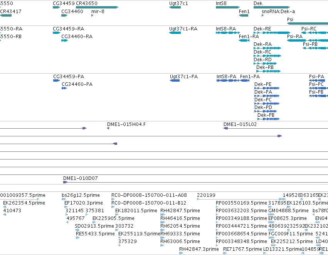Image resolution: width=328 pixels, height=255 pixels.
Task: Select the Ugt37c1 gene arrow
Action: [175, 7]
